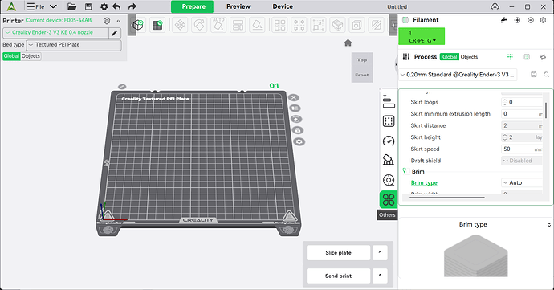Viewport: 554px width, 290px height.
Task: Open the Speed gauge settings icon
Action: point(389,141)
